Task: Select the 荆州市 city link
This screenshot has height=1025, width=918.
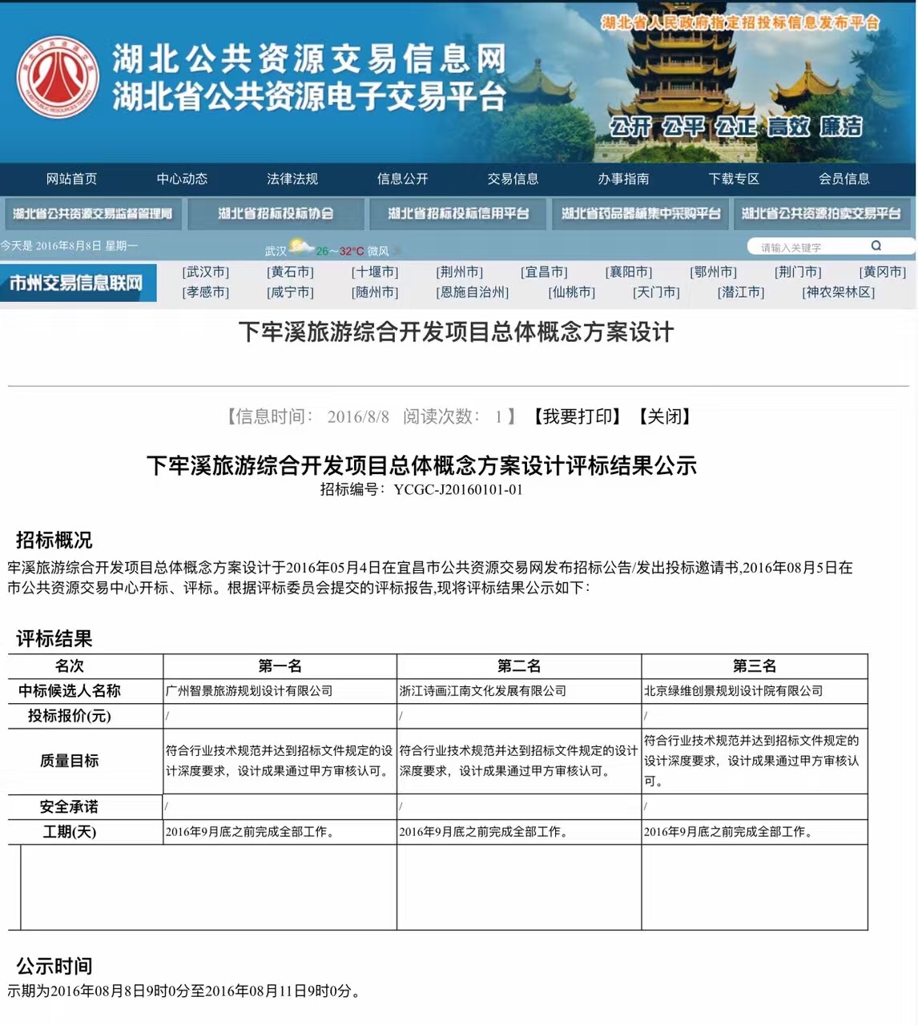Action: tap(460, 272)
